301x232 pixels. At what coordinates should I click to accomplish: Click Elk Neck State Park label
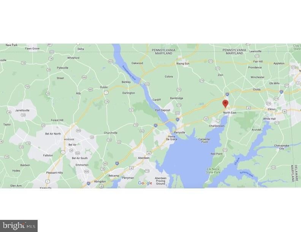pyautogui.click(x=213, y=171)
